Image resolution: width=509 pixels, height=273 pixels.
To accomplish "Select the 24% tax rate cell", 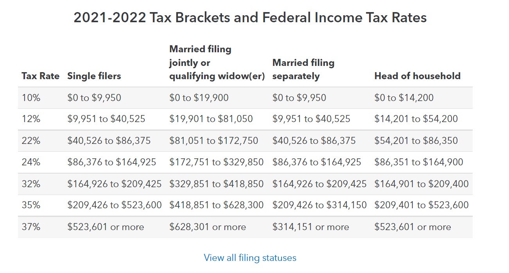I will coord(31,162).
